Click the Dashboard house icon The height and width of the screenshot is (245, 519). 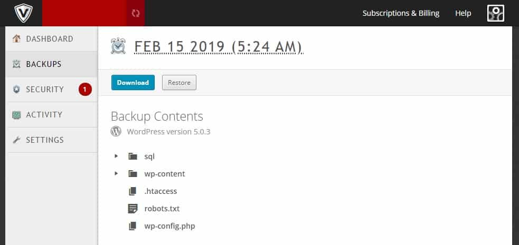(x=16, y=38)
